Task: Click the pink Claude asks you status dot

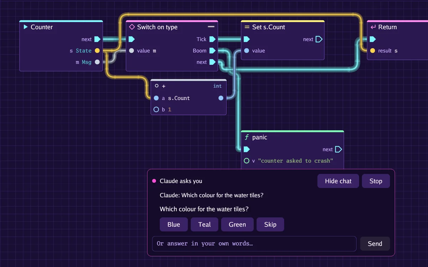Action: [154, 181]
